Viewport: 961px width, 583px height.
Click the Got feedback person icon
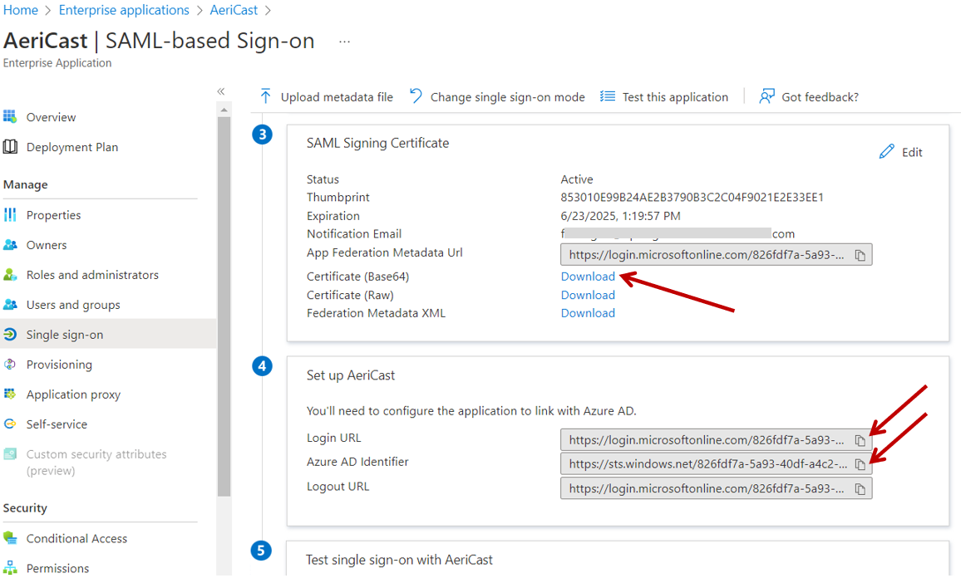766,96
